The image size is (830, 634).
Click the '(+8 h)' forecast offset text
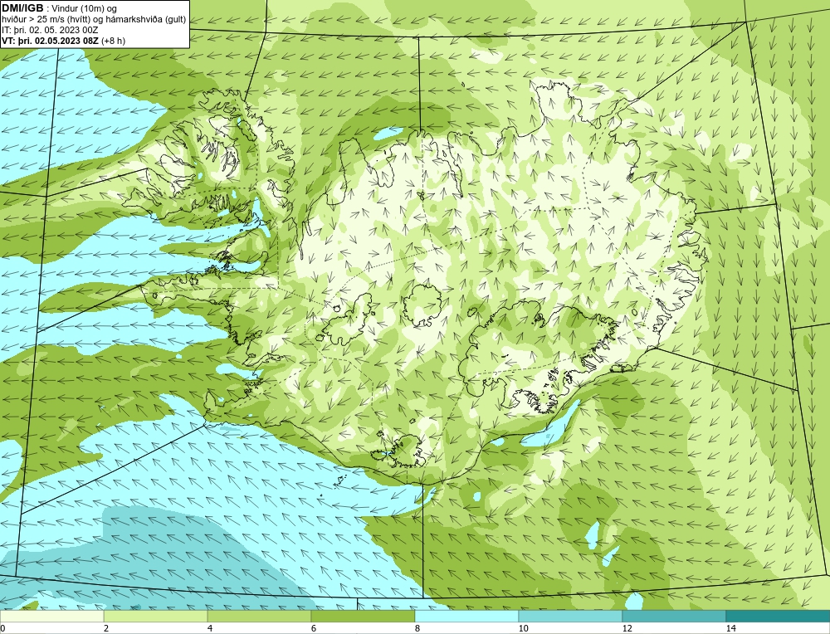pos(114,41)
